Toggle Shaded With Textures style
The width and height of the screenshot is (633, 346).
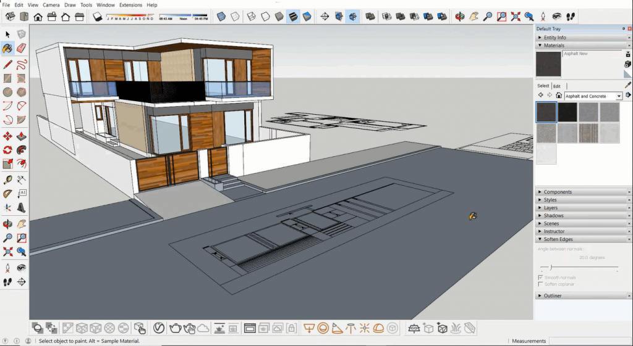point(293,17)
